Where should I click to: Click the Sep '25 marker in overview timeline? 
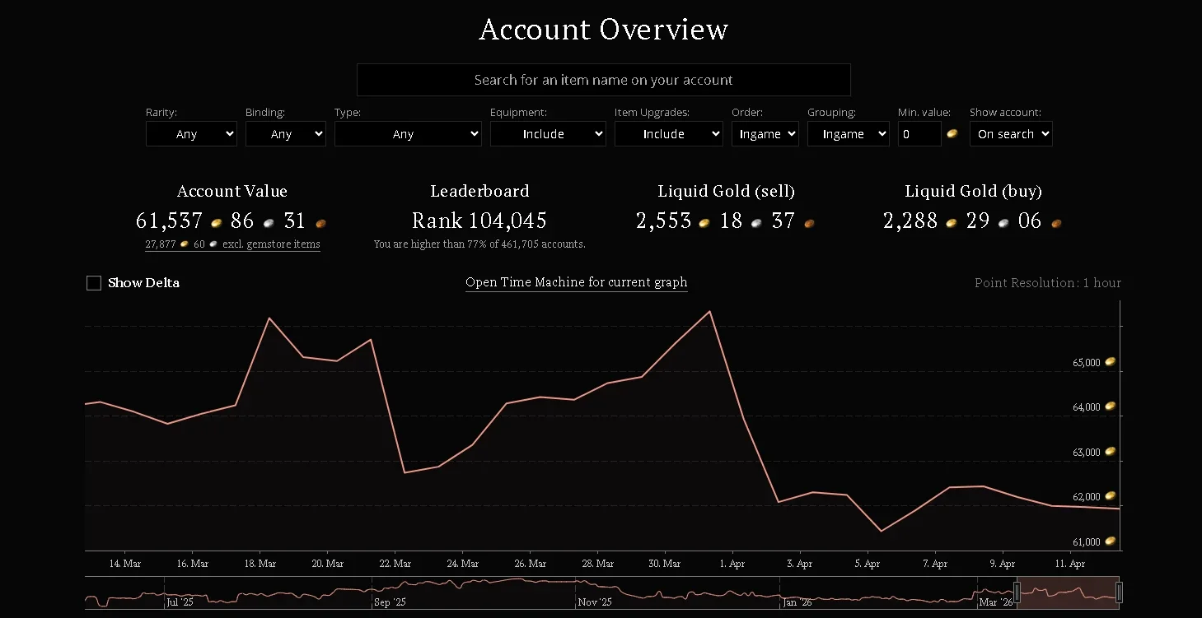pos(389,602)
